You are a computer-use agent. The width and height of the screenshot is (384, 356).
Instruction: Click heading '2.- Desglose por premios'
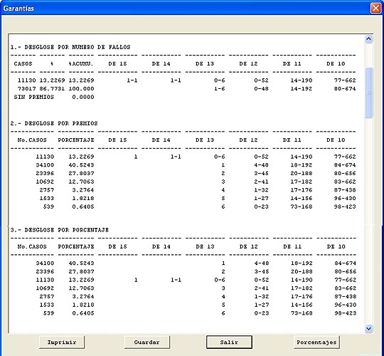[x=54, y=123]
